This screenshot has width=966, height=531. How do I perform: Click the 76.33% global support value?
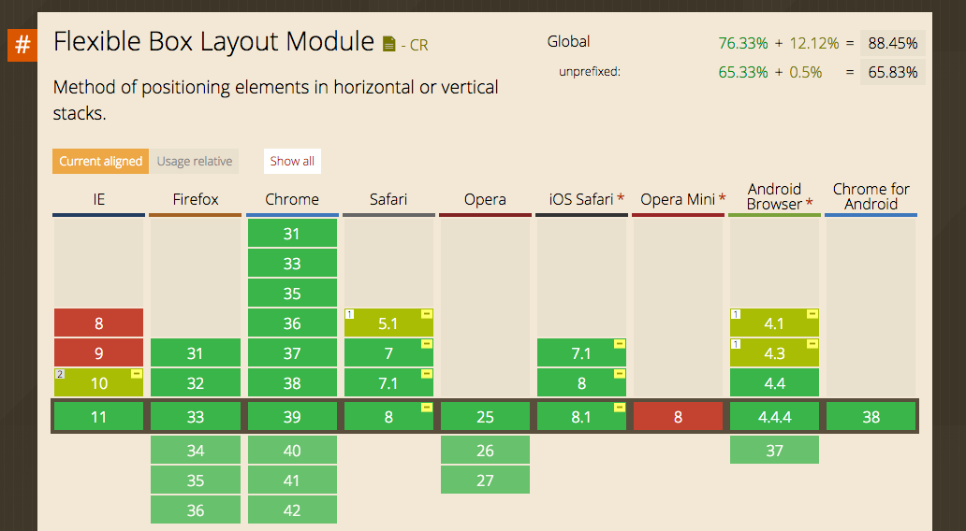tap(743, 43)
